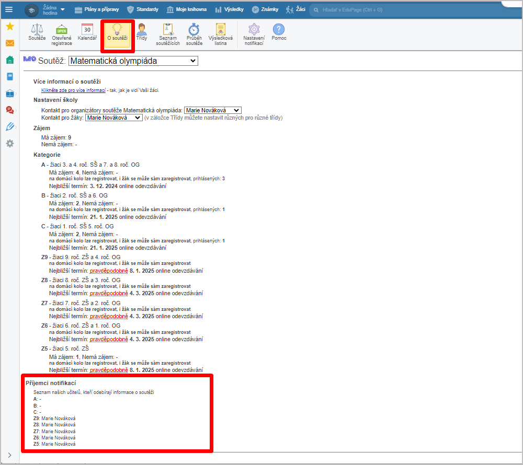This screenshot has width=523, height=465.
Task: Open the mail envelope sidebar icon
Action: tap(9, 43)
